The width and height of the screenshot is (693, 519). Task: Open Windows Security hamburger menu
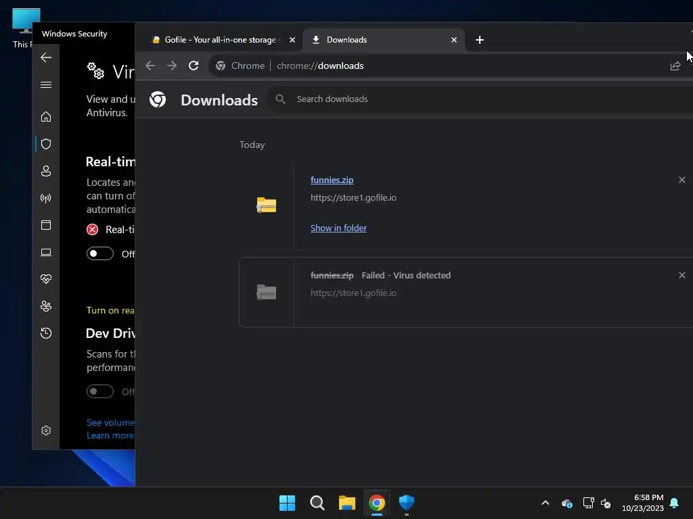46,84
